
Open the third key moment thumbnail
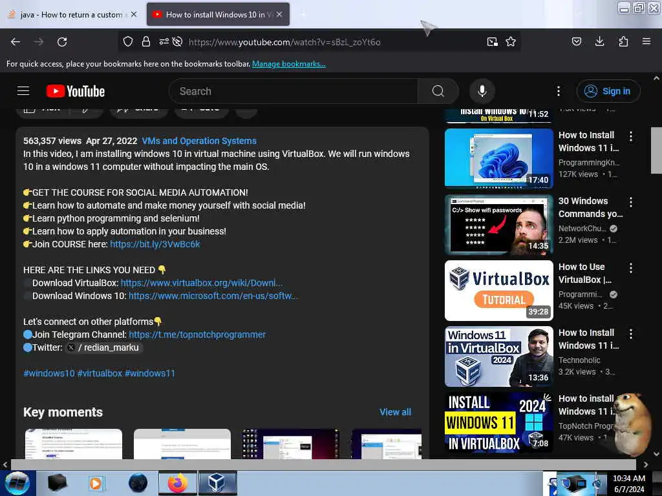pos(291,444)
